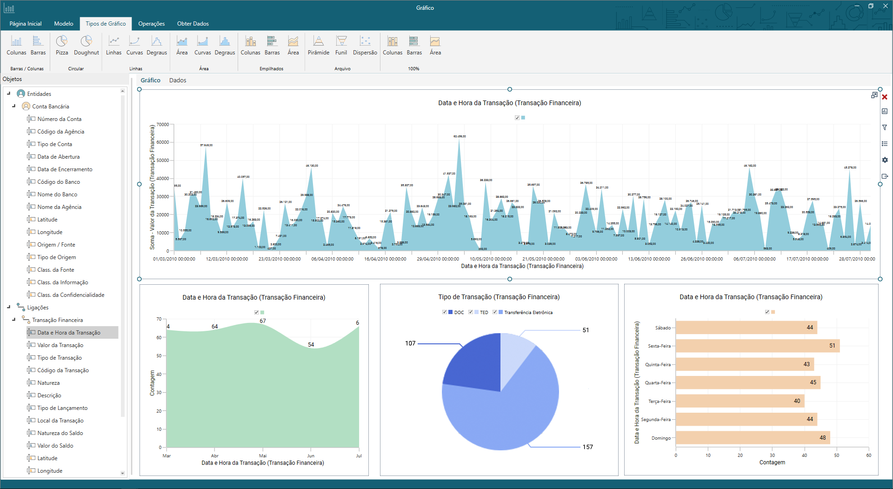Disable the TED series in pie legend
Screen dimensions: 893x489
coord(470,312)
